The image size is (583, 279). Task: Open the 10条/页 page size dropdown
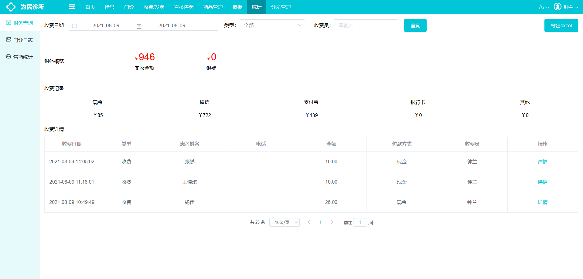(285, 222)
